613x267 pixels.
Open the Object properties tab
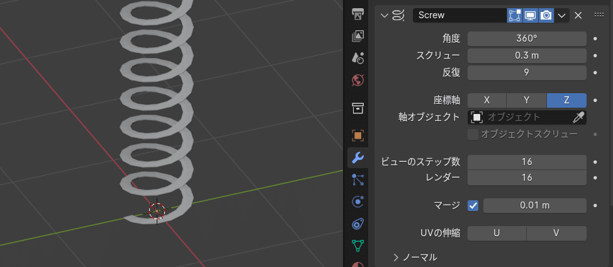pyautogui.click(x=357, y=135)
